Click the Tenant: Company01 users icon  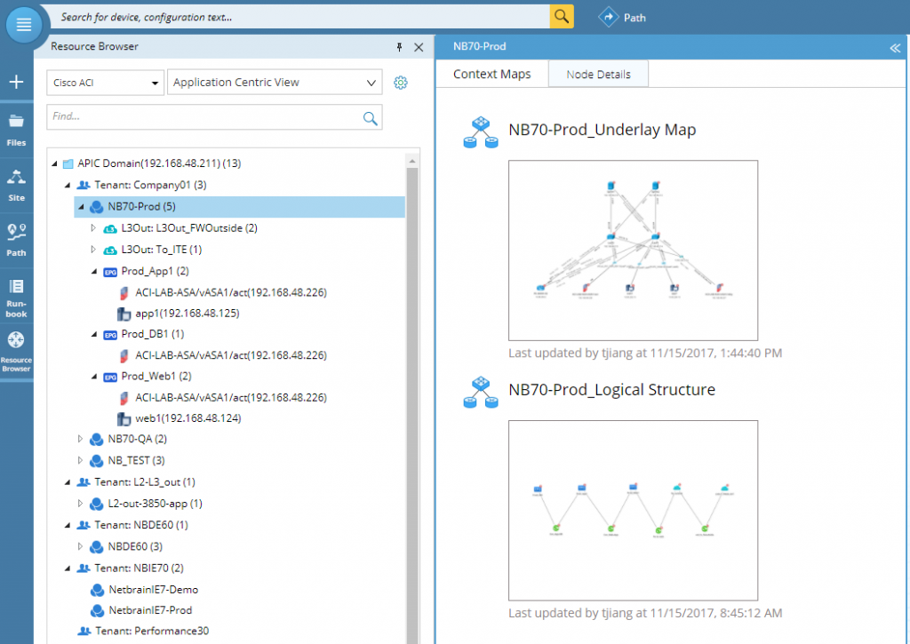pos(84,185)
